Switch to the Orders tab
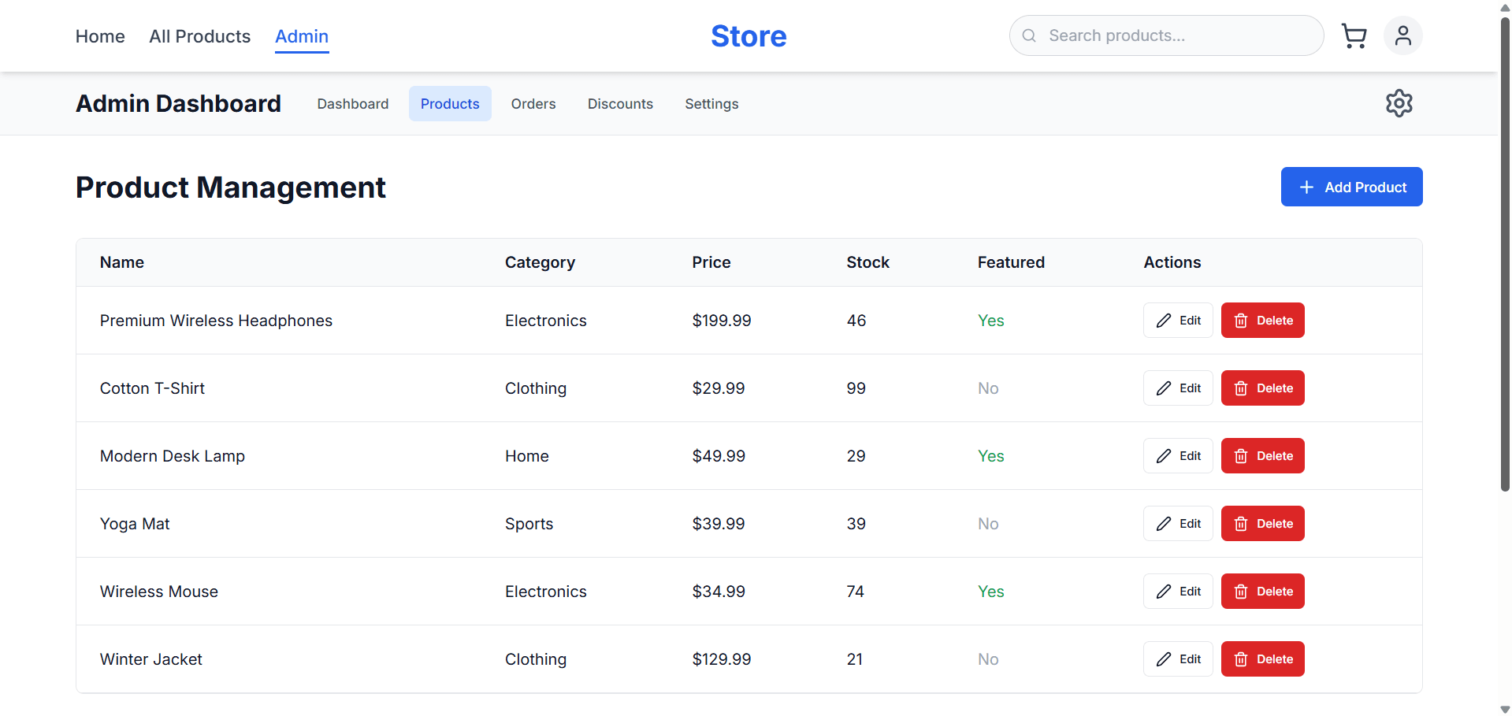The height and width of the screenshot is (716, 1512). 533,103
